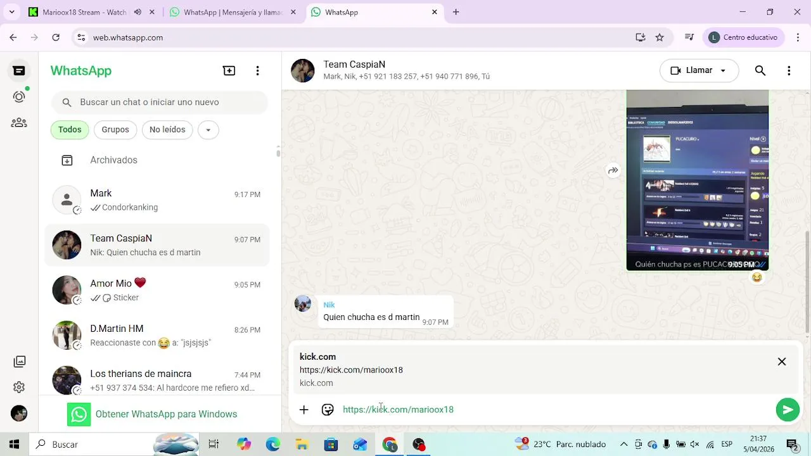Screen dimensions: 811x456
Task: Click the conversation scrollbar
Action: coord(807,282)
